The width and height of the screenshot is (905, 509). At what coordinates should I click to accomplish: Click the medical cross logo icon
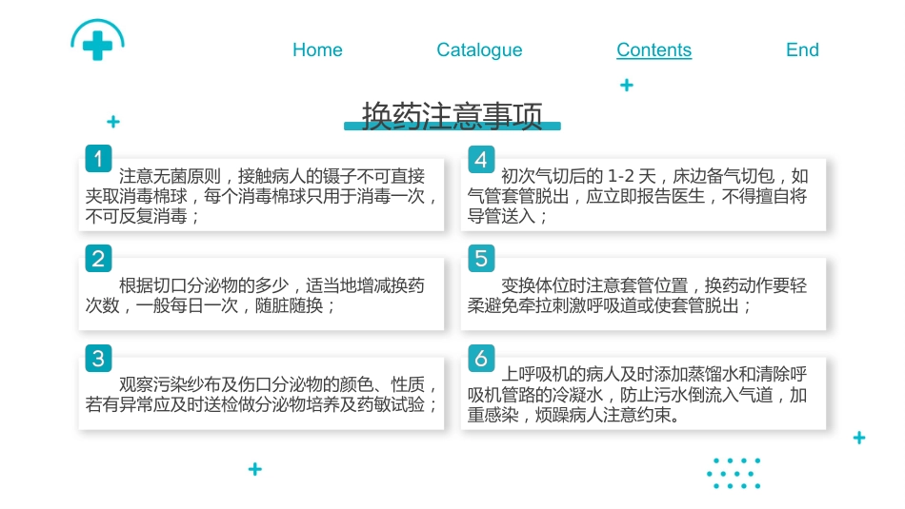97,40
